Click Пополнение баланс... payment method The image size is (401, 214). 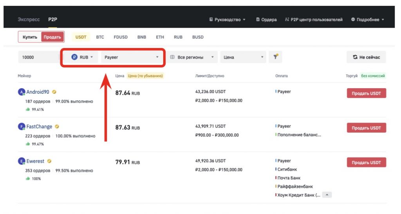(x=299, y=135)
